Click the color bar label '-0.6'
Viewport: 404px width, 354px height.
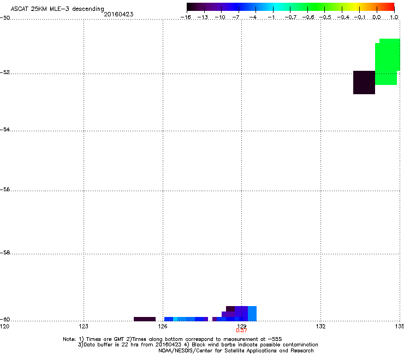pyautogui.click(x=308, y=17)
